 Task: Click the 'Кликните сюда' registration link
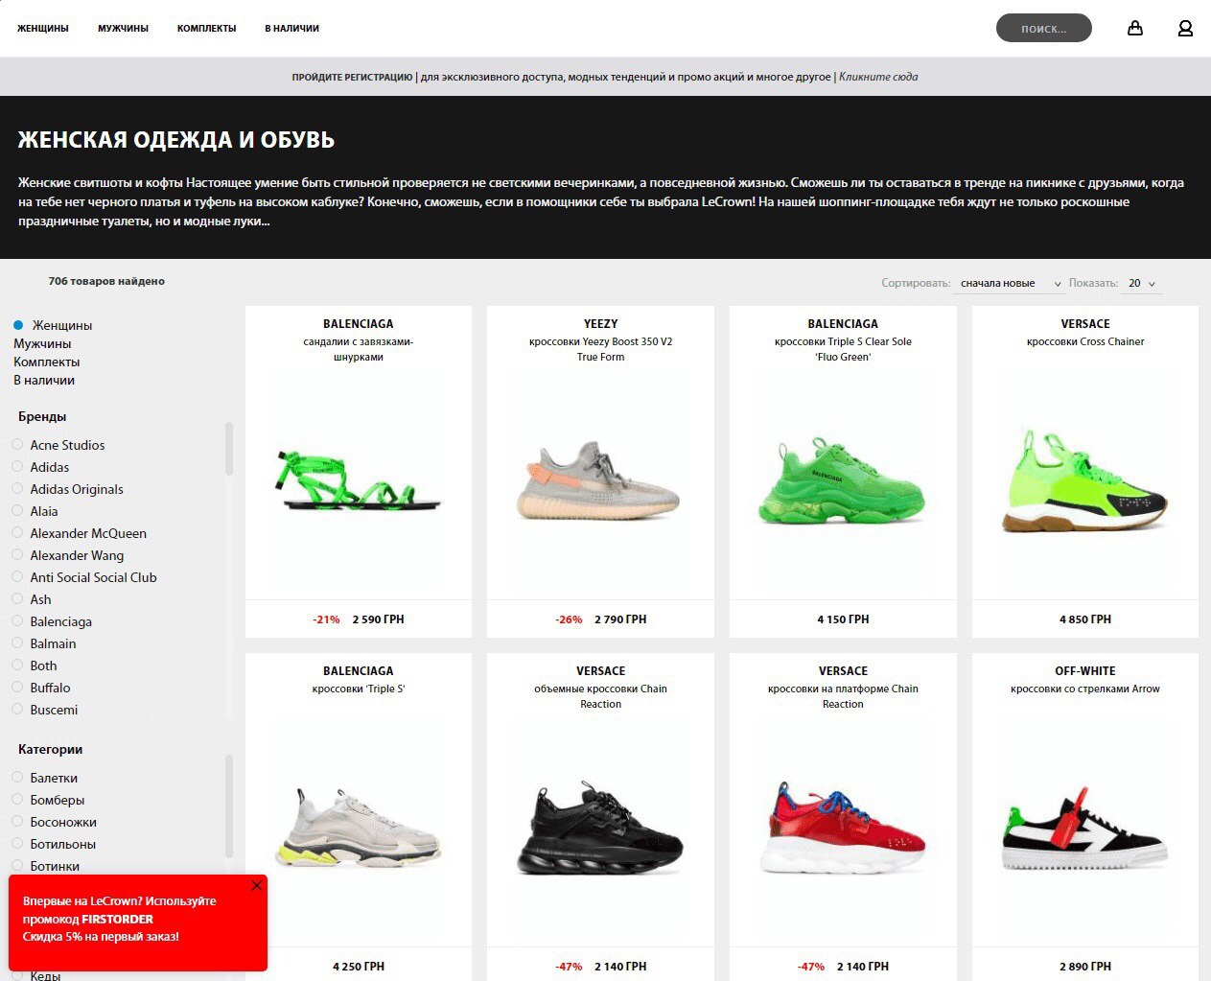[878, 77]
